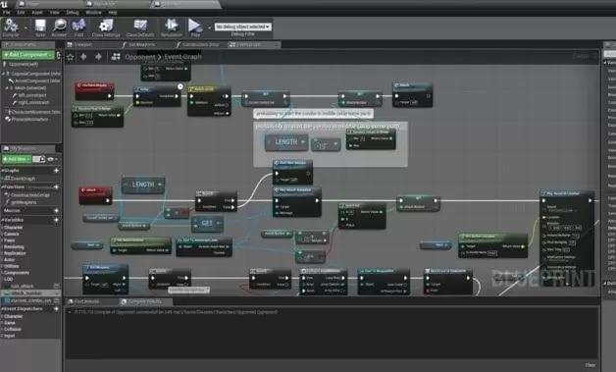Viewport: 616px width, 372px height.
Task: Open the Asset menu
Action: coord(37,13)
